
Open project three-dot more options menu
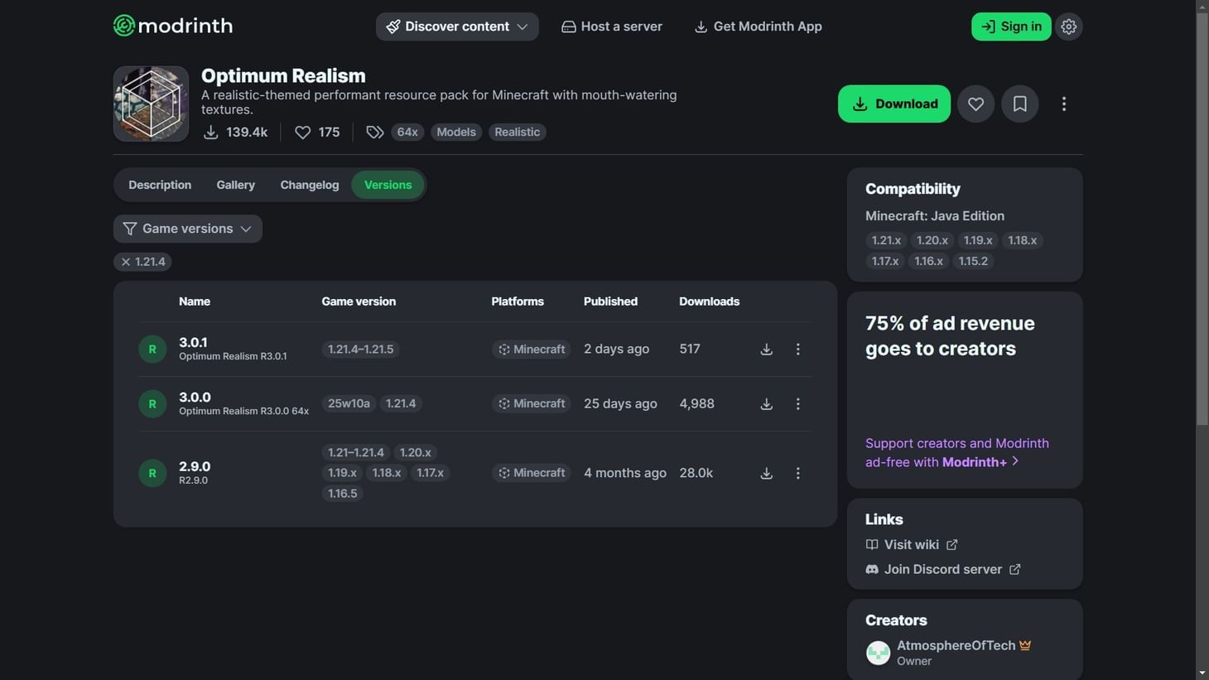click(1063, 104)
